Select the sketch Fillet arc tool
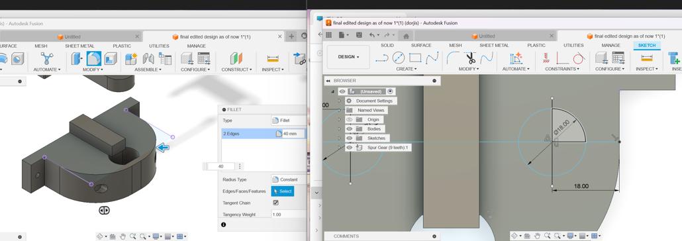Image resolution: width=682 pixels, height=241 pixels. coord(453,58)
